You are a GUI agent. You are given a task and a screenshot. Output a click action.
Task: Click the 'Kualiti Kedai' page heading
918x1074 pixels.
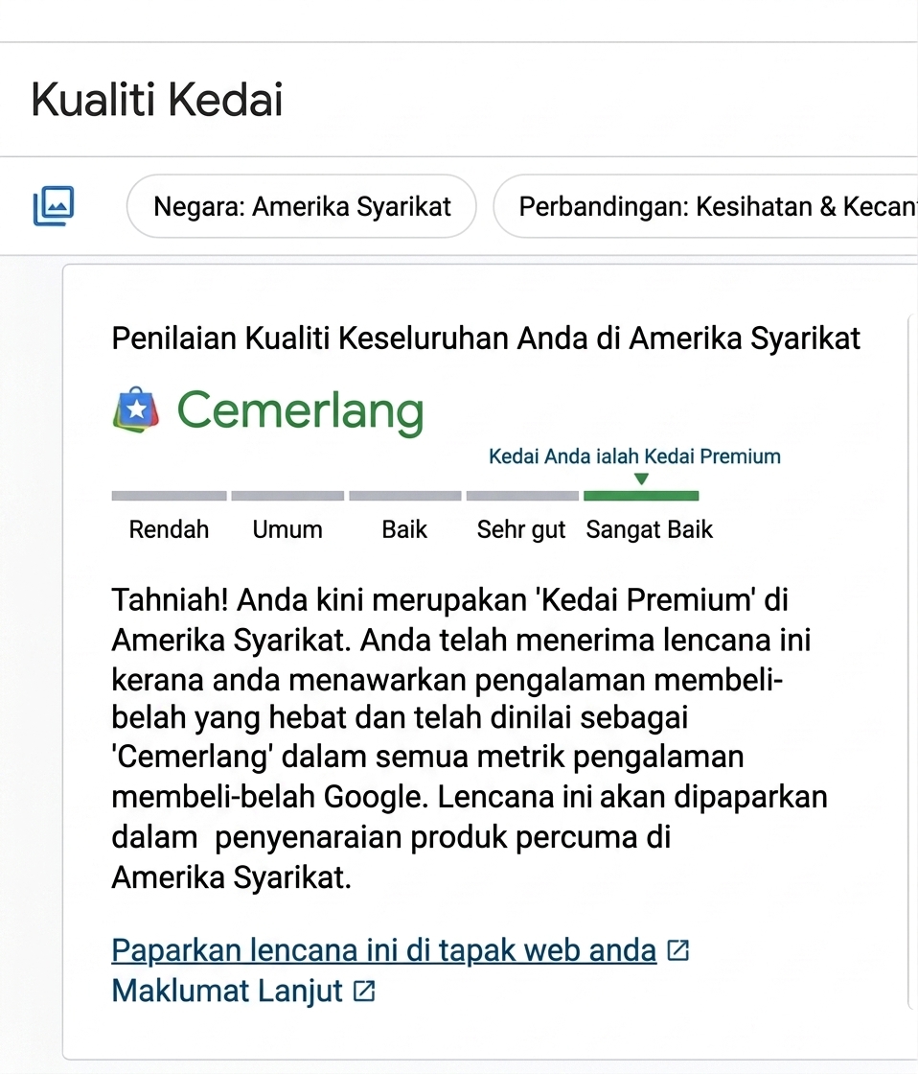(x=157, y=100)
